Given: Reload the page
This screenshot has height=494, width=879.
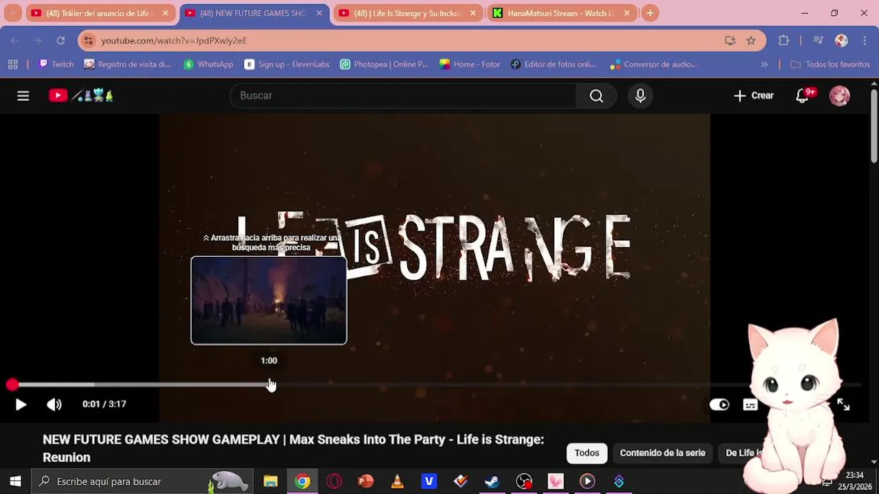Looking at the screenshot, I should tap(60, 40).
